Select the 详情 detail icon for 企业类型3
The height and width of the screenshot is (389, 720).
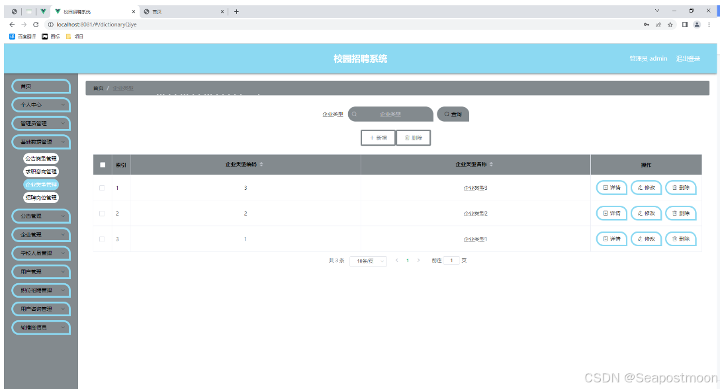[604, 187]
